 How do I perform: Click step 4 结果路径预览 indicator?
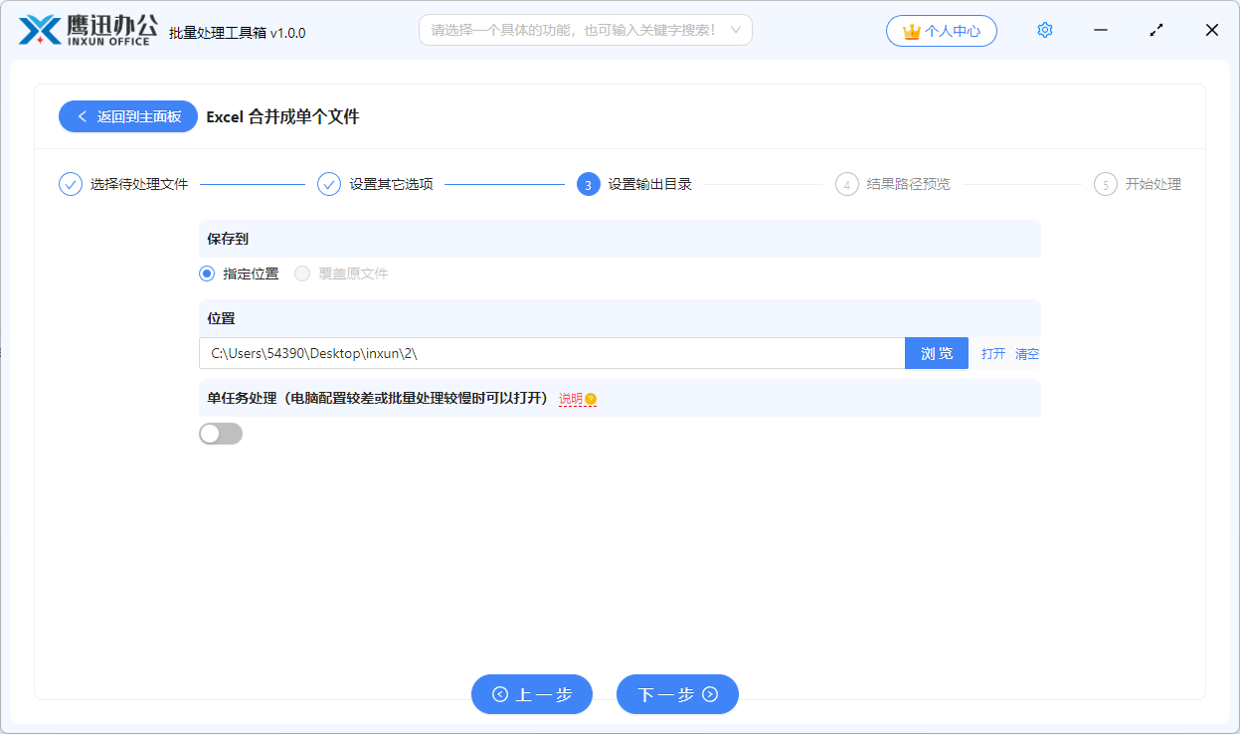tap(846, 184)
